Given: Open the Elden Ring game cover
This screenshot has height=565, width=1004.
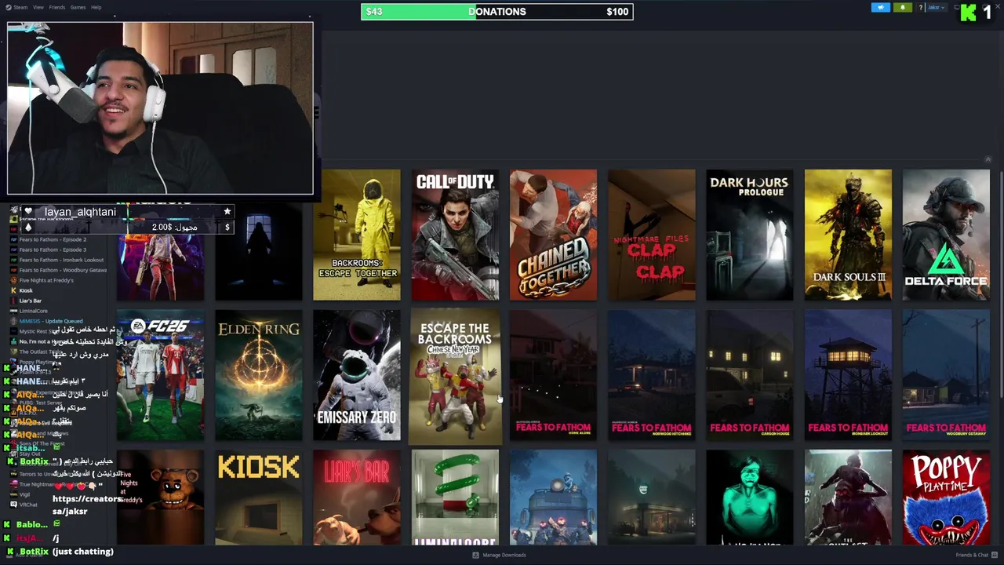Looking at the screenshot, I should click(x=258, y=375).
